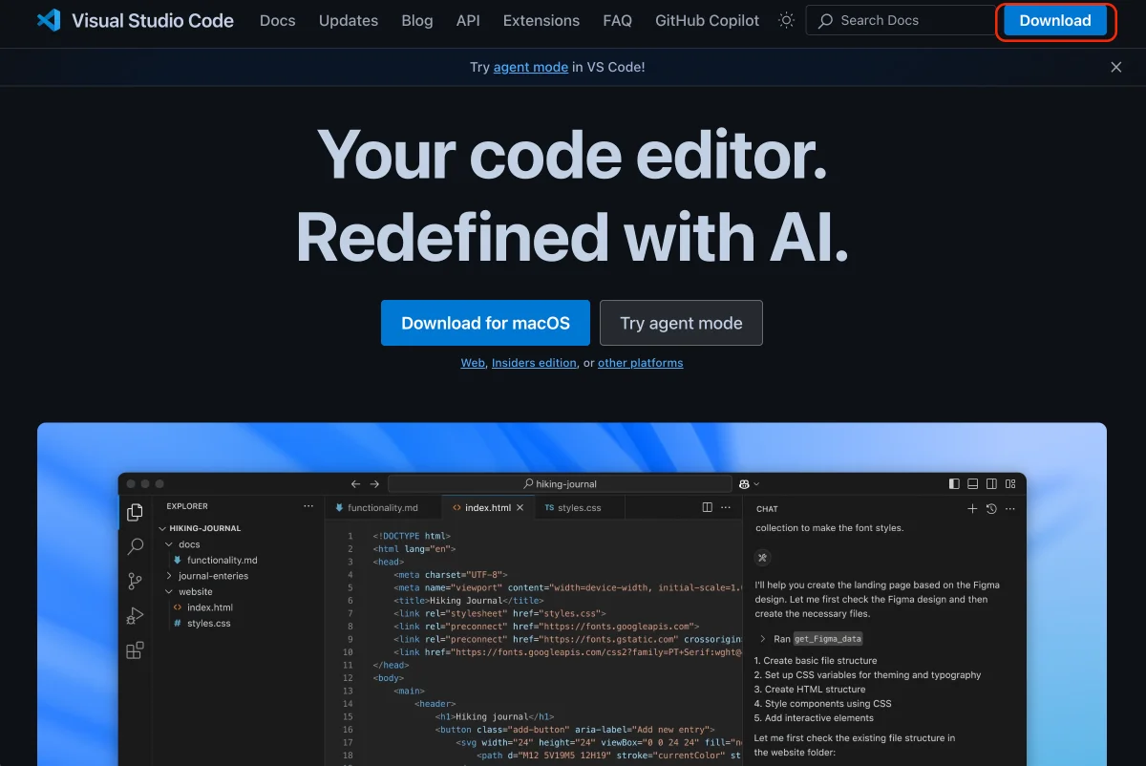Click code line number 12
Image resolution: width=1146 pixels, height=766 pixels.
click(349, 678)
